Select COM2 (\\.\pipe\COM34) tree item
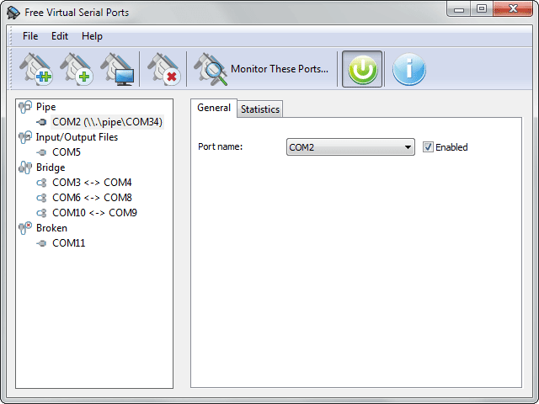 [x=107, y=122]
